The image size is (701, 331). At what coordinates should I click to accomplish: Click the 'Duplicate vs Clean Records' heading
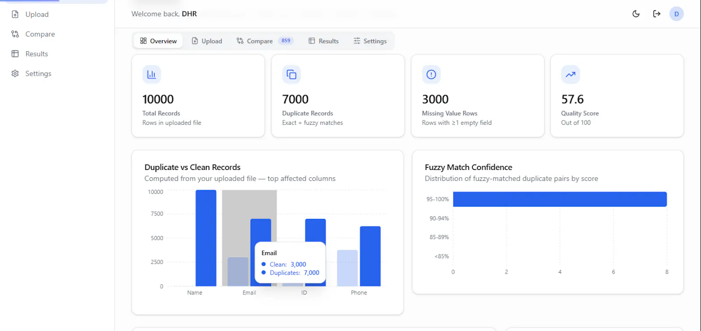pos(192,167)
